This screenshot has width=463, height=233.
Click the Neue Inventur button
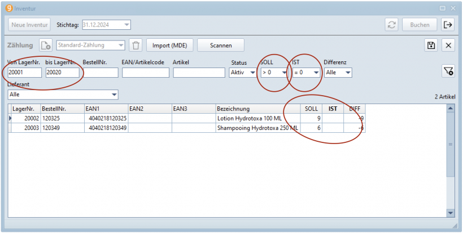(x=29, y=25)
